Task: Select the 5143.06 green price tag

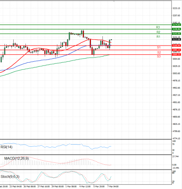Action: (x=176, y=33)
